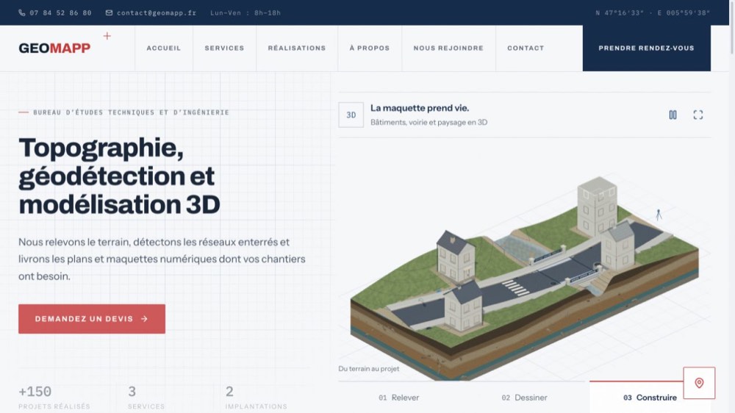The image size is (735, 413).
Task: Open the Contact menu item
Action: 526,48
